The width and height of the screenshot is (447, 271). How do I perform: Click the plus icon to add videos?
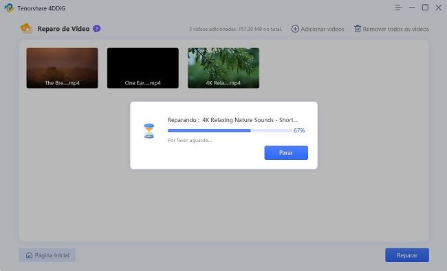tap(295, 29)
